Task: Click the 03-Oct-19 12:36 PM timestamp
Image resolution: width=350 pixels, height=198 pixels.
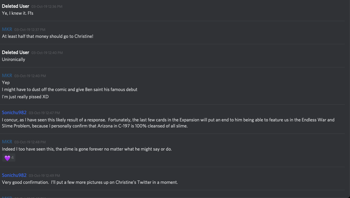Action: pos(47,6)
